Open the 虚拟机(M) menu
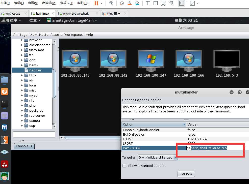The height and width of the screenshot is (184, 249). [49, 3]
